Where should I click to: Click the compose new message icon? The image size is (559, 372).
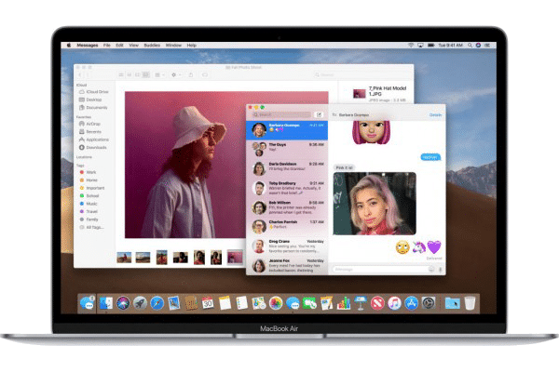coord(320,115)
